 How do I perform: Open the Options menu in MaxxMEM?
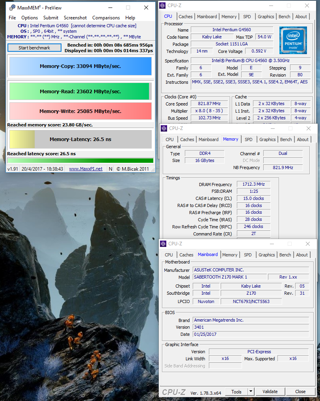pos(30,18)
